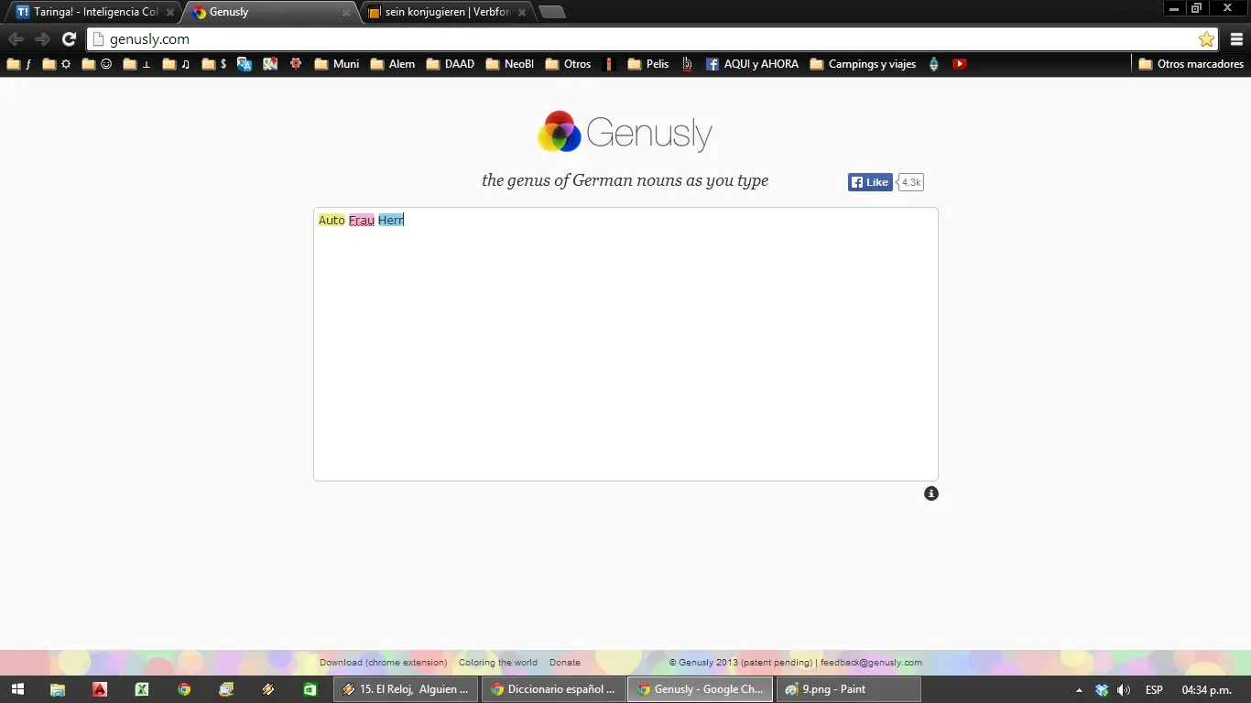This screenshot has height=703, width=1251.
Task: Launch Excel from the taskbar
Action: click(142, 689)
